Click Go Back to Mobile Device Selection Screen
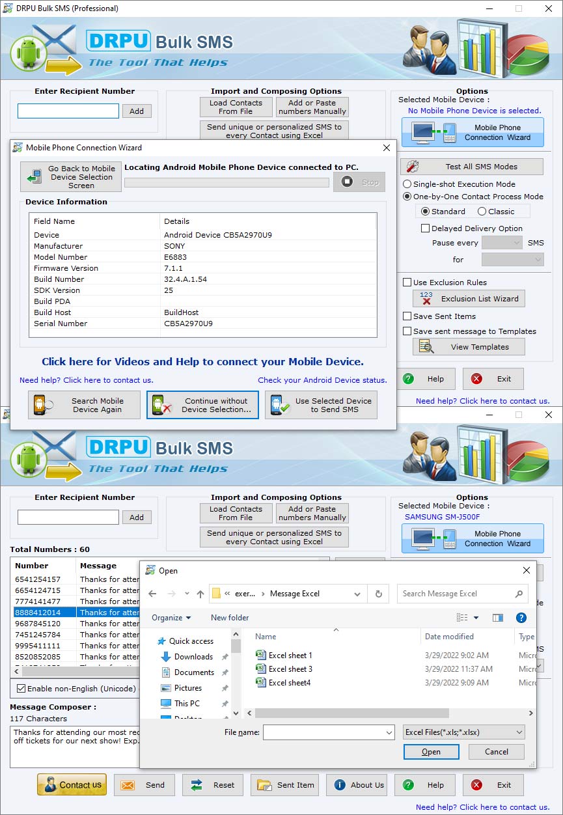The image size is (563, 815). [x=70, y=176]
